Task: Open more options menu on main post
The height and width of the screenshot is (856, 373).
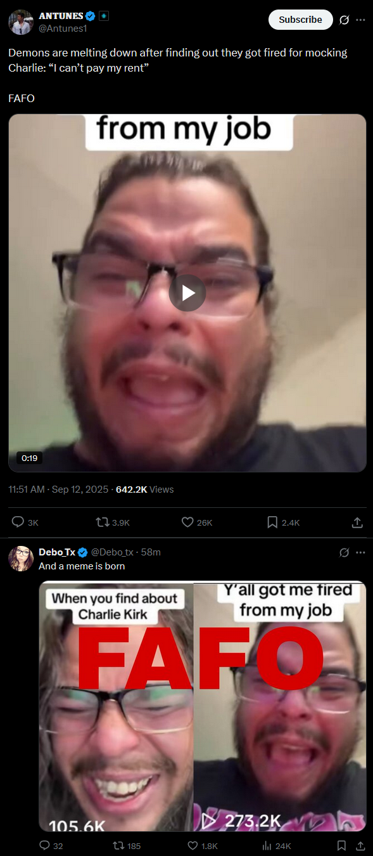Action: click(360, 20)
